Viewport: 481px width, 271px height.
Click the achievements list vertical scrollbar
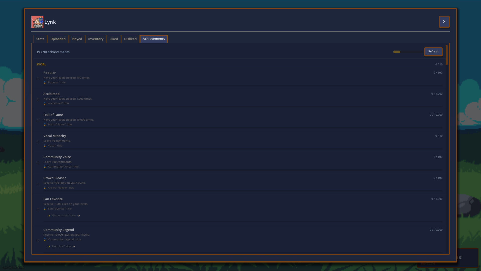tap(447, 55)
